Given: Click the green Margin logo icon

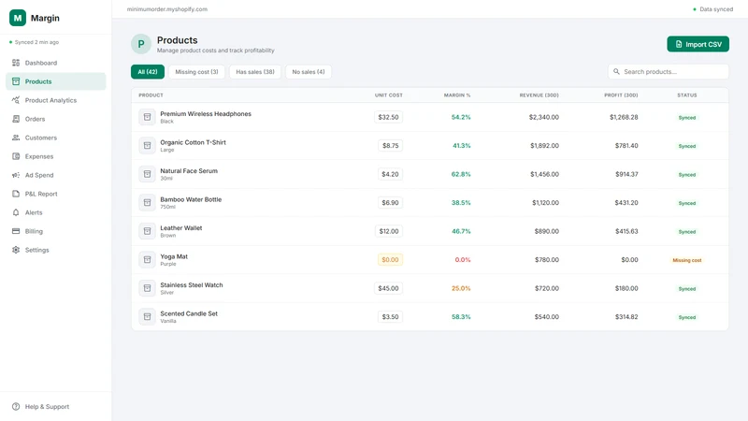Looking at the screenshot, I should pyautogui.click(x=18, y=18).
